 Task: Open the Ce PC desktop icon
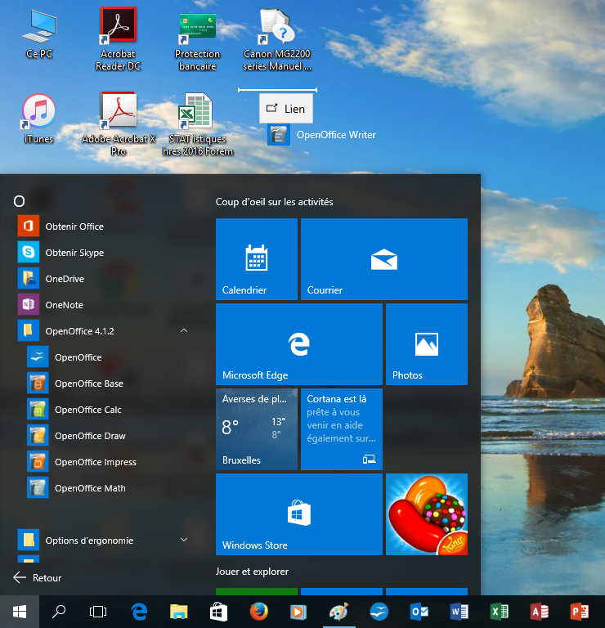pyautogui.click(x=39, y=35)
